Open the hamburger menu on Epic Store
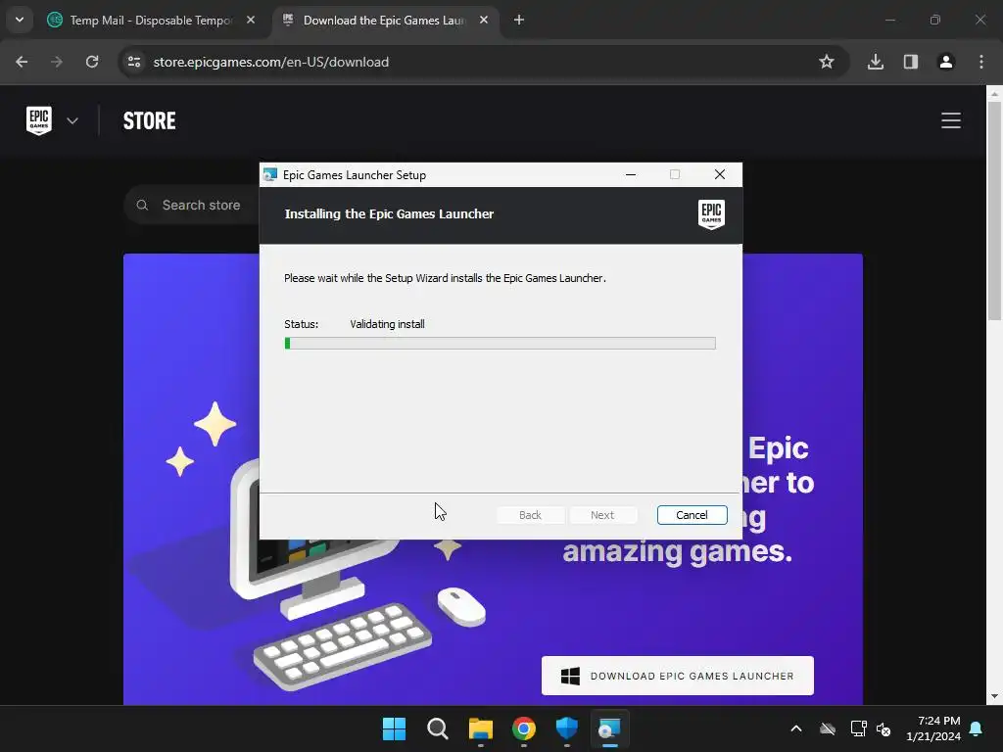The width and height of the screenshot is (1003, 752). pyautogui.click(x=951, y=120)
